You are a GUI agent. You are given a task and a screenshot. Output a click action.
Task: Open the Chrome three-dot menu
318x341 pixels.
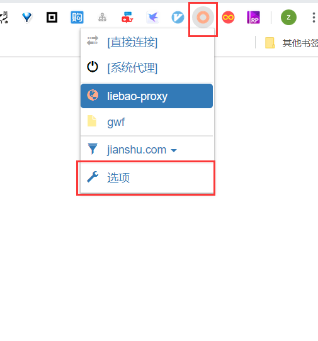click(314, 17)
